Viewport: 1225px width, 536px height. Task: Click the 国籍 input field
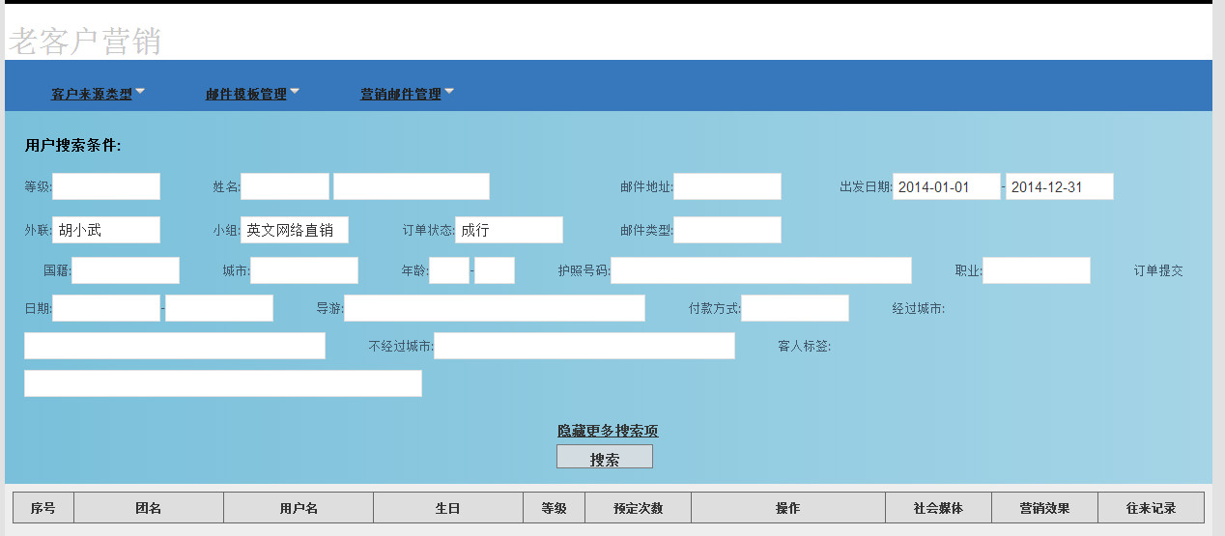tap(126, 270)
